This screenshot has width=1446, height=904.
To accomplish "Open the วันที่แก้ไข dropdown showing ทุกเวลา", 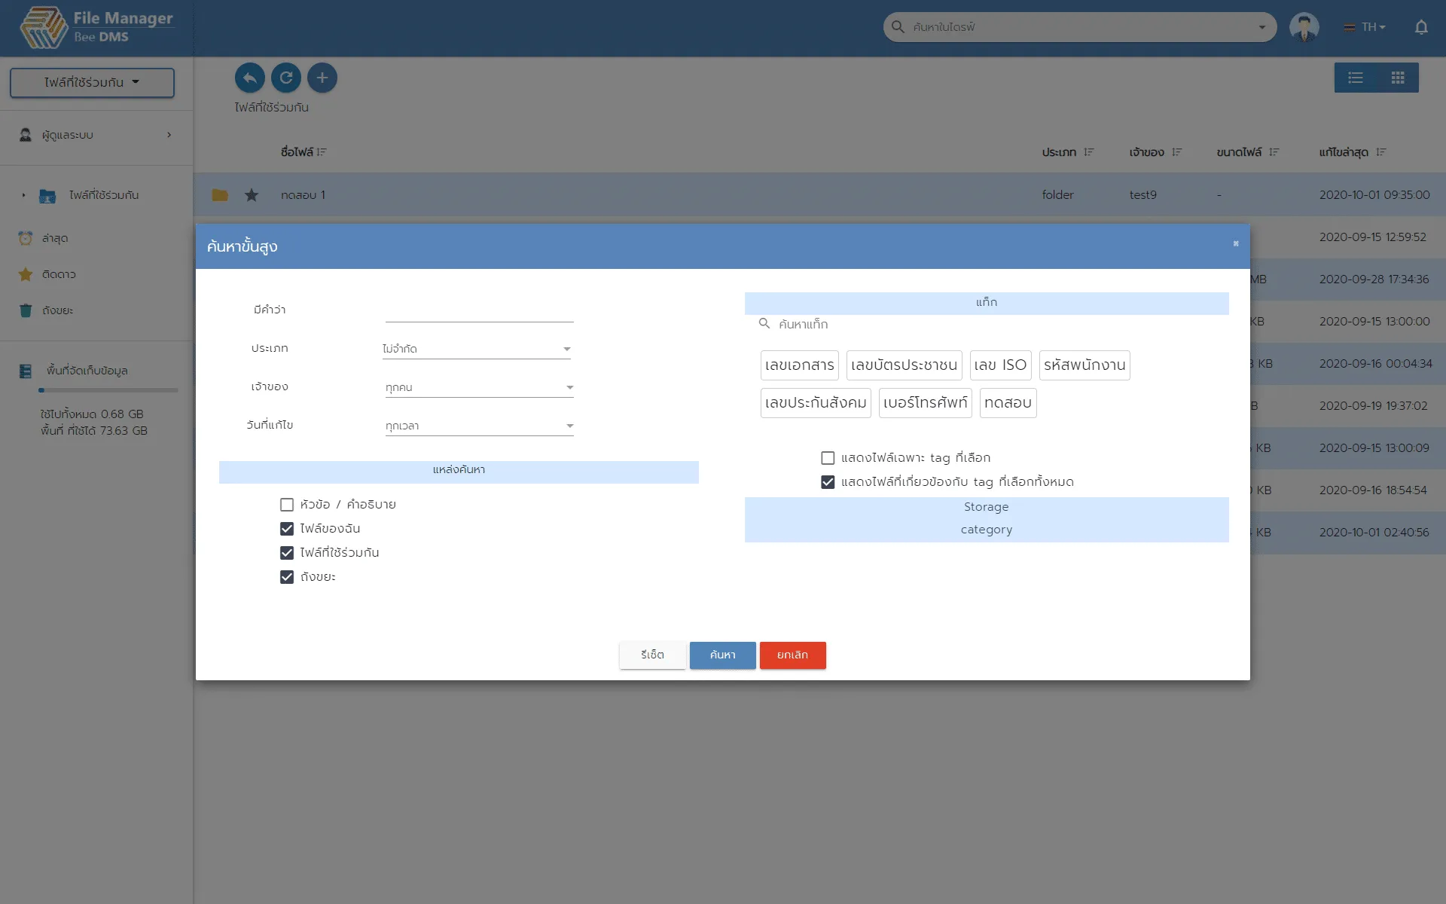I will point(479,426).
